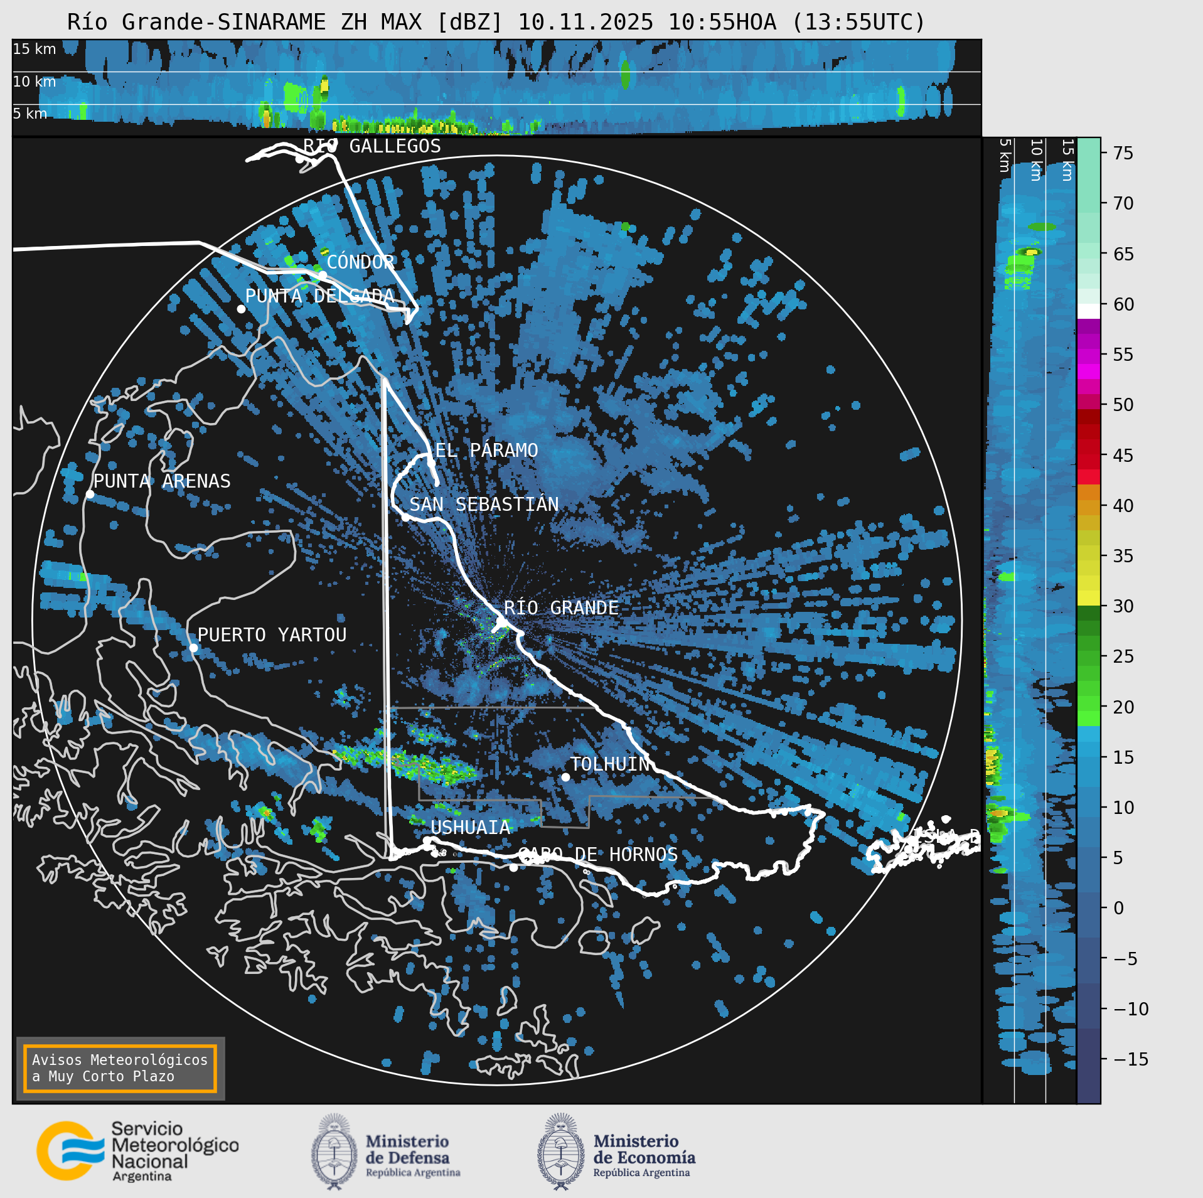1203x1198 pixels.
Task: Click the Ministerio de Economía emblem
Action: pos(560,1151)
